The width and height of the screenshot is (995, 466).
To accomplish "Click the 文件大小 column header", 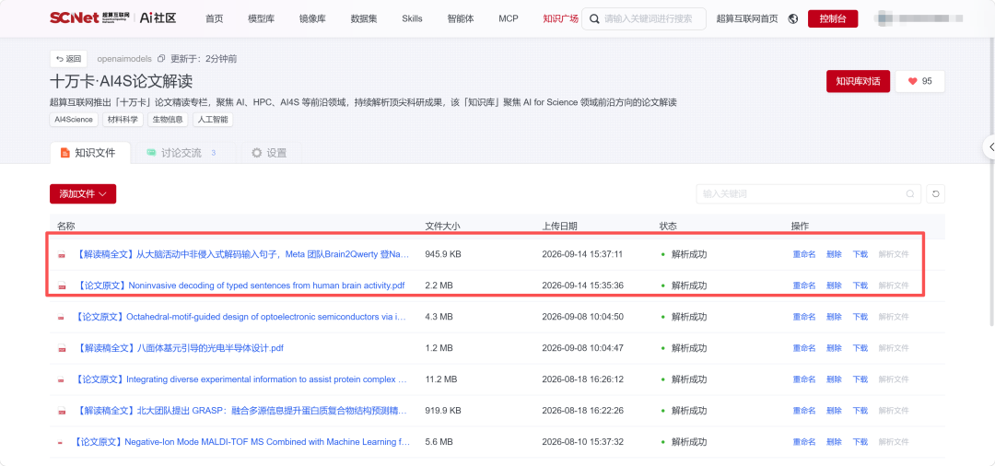I will [442, 226].
